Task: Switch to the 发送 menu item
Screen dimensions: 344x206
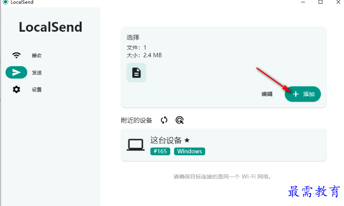Action: click(x=37, y=73)
